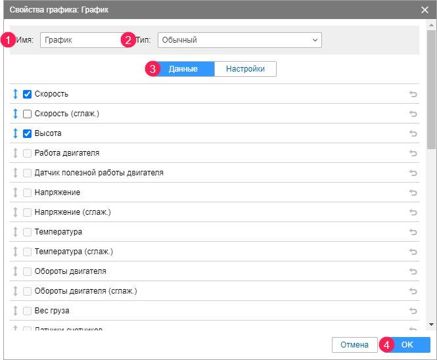
Task: Uncheck the Скорость checkbox
Action: 28,94
